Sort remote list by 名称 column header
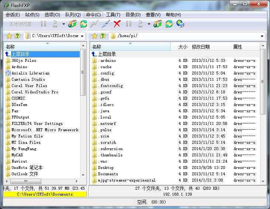Screen dimensions: 270x209 130,47
